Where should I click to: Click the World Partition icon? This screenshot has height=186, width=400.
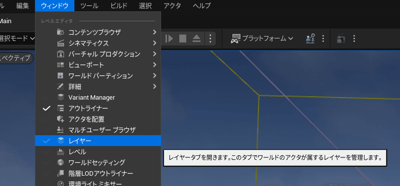coord(61,76)
